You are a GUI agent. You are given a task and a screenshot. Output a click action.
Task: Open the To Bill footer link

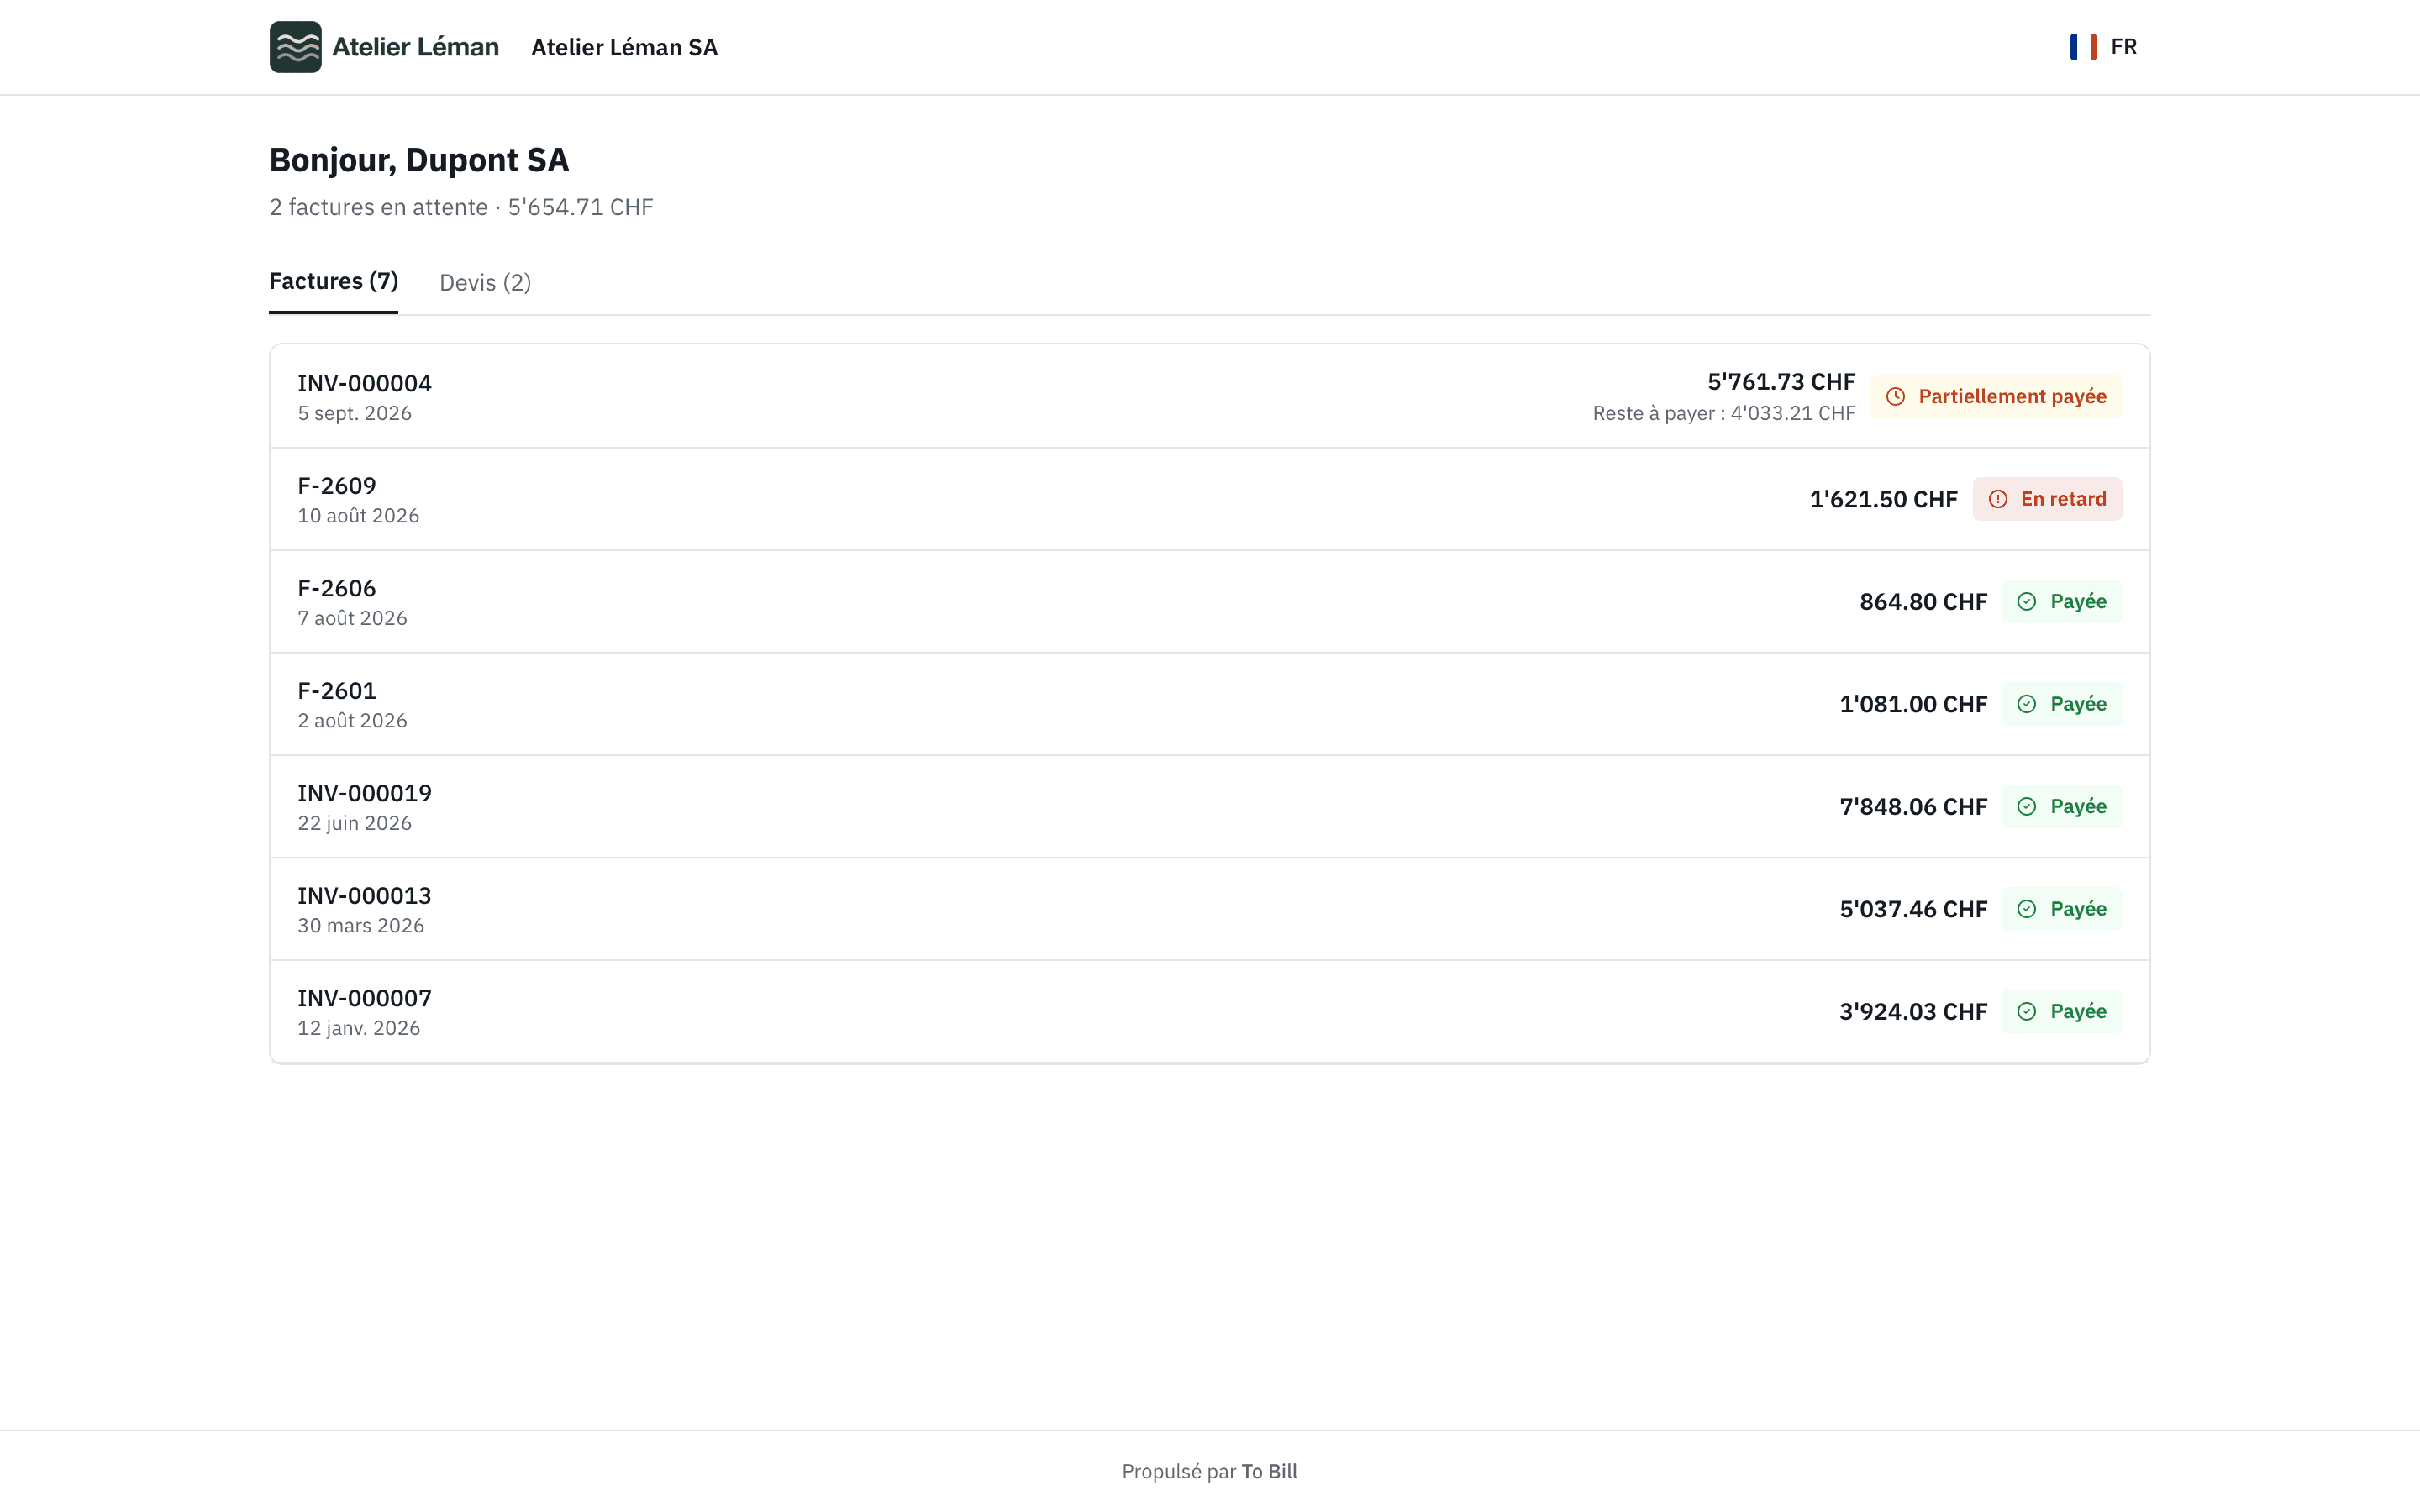click(x=1269, y=1471)
